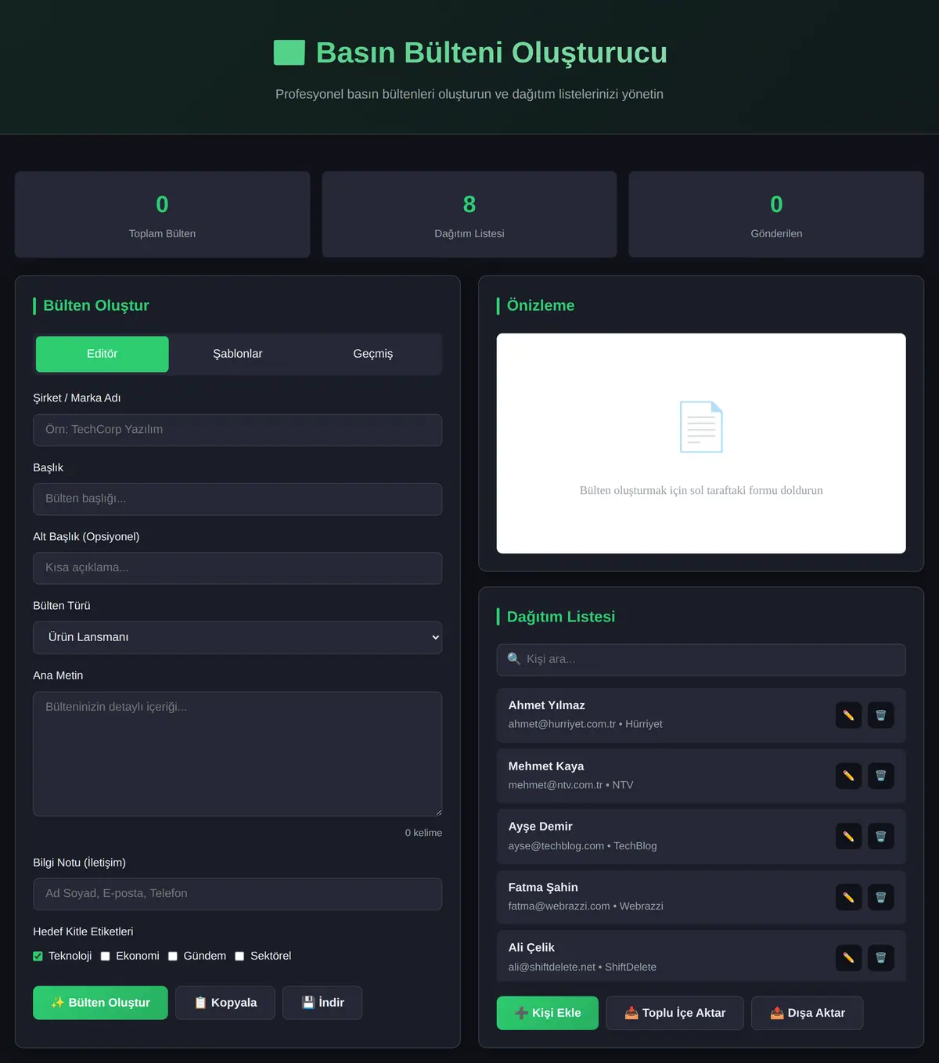This screenshot has height=1063, width=939.
Task: Uncheck the Teknoloji tag checkbox
Action: (x=38, y=956)
